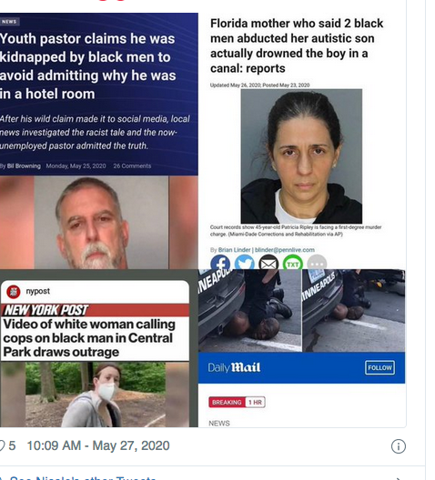Screen dimensions: 435x480
Task: Open the Central Park woman video thumbnail
Action: (x=95, y=395)
